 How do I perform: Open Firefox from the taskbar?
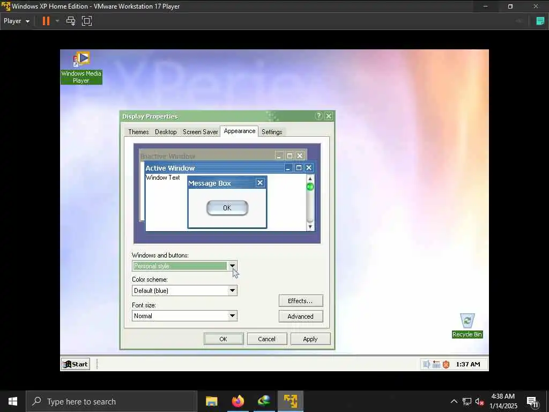coord(238,401)
